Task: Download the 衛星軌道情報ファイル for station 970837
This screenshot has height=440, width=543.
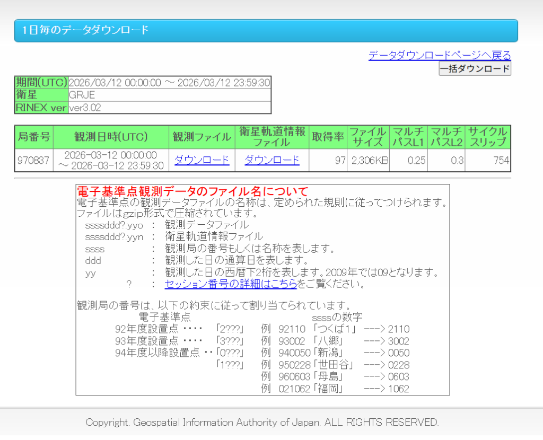Action: click(x=271, y=160)
